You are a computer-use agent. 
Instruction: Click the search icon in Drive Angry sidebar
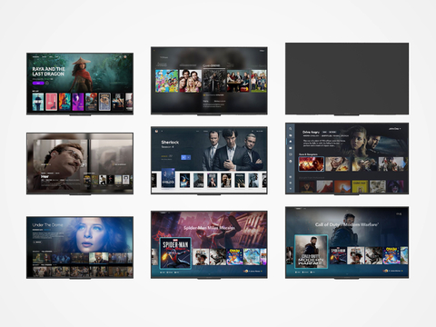[x=291, y=129]
